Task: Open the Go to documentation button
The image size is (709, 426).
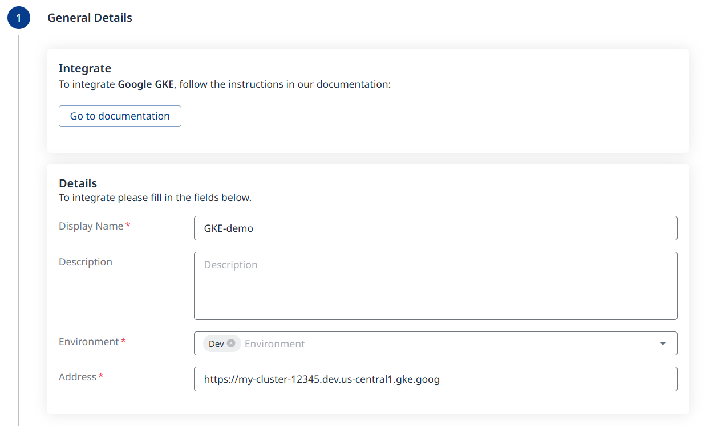Action: coord(120,116)
